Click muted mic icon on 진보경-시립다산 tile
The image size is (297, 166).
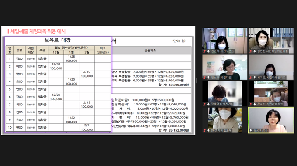[204, 78]
